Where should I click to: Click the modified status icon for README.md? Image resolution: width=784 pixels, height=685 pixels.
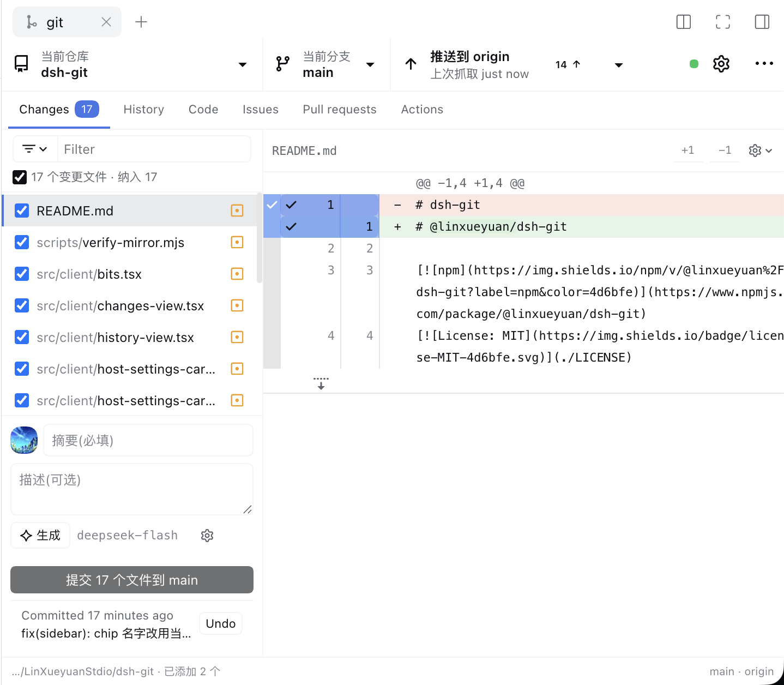(237, 211)
